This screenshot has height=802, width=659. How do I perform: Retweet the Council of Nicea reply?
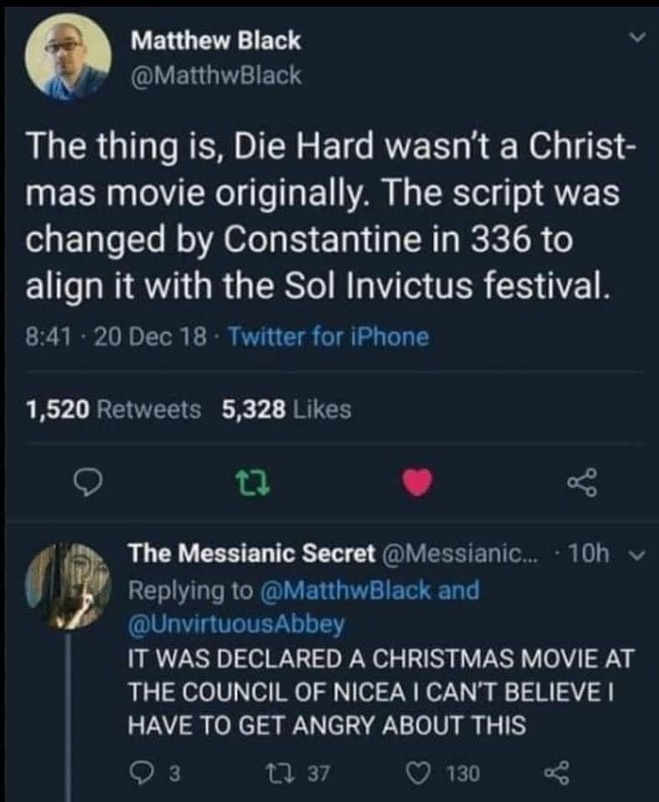(301, 774)
